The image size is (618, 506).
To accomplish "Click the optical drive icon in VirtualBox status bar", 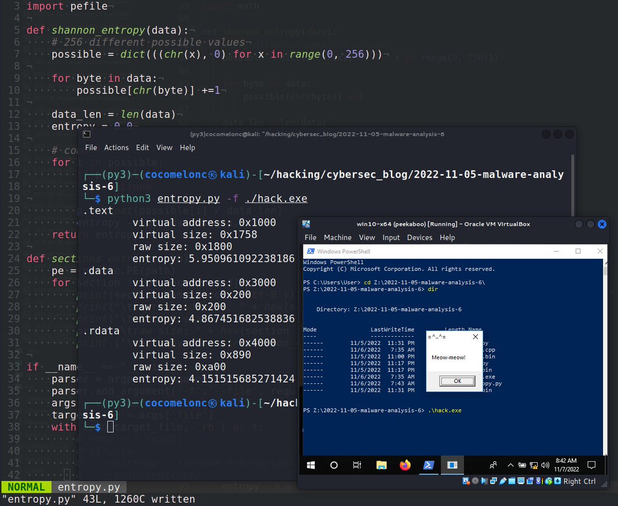I will (475, 481).
